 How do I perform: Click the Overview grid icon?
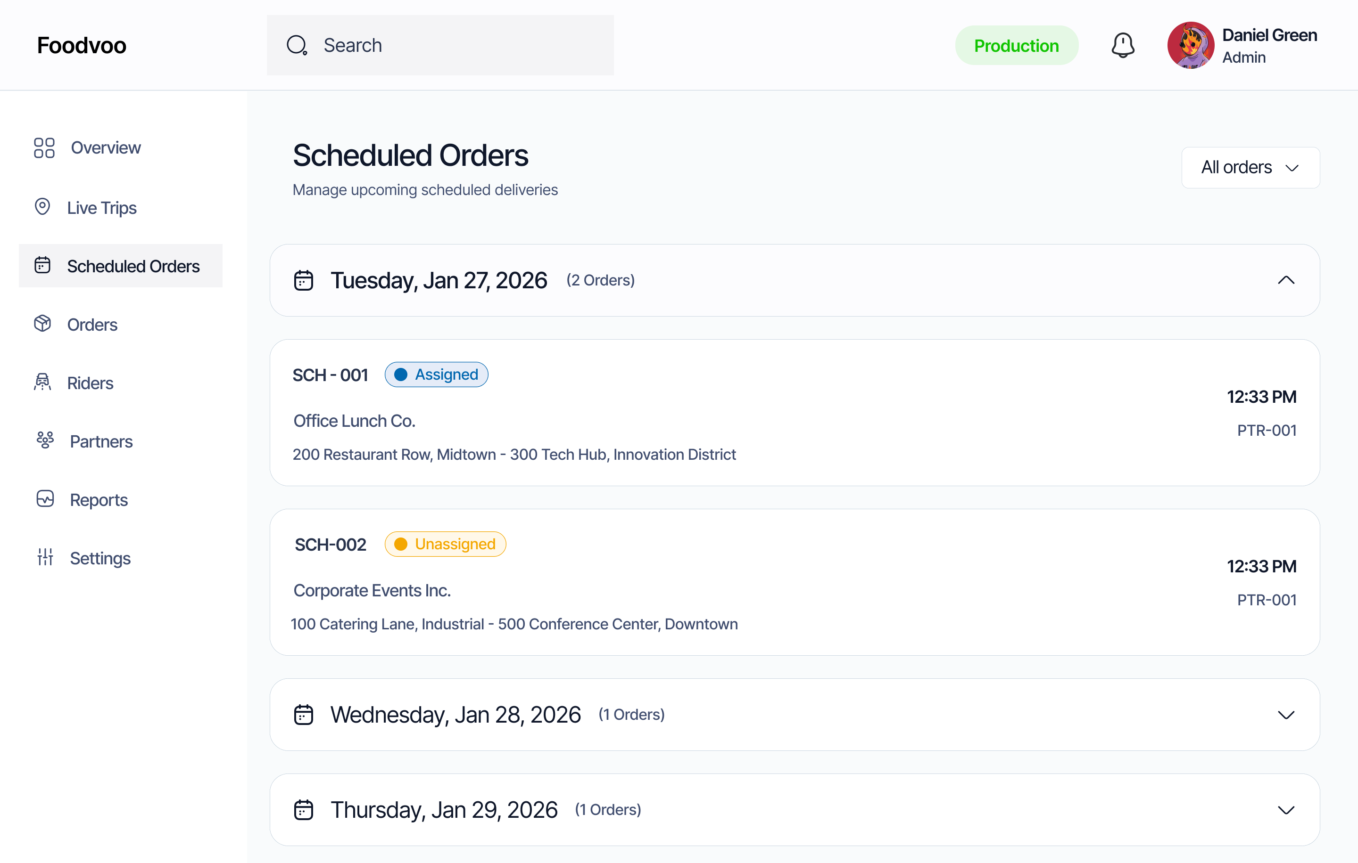pos(44,147)
